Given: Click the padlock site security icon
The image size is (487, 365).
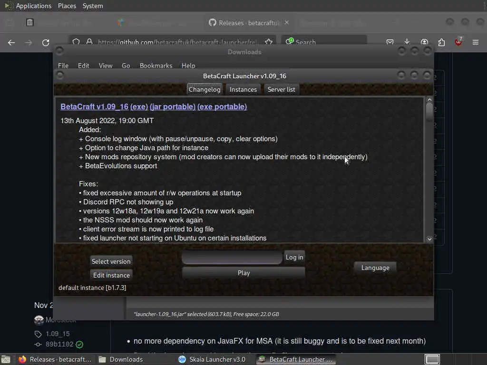Looking at the screenshot, I should 89,42.
